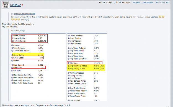Click the info icon beside Best Trade Return
Screen dimensions: 173x107
tap(69, 88)
